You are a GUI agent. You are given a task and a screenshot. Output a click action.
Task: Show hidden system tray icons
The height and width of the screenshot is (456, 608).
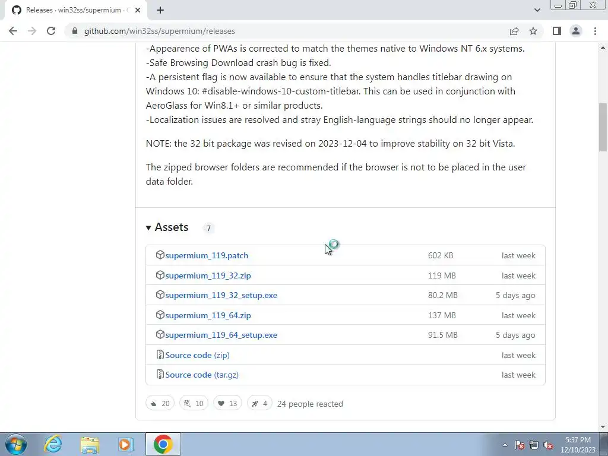tap(505, 445)
